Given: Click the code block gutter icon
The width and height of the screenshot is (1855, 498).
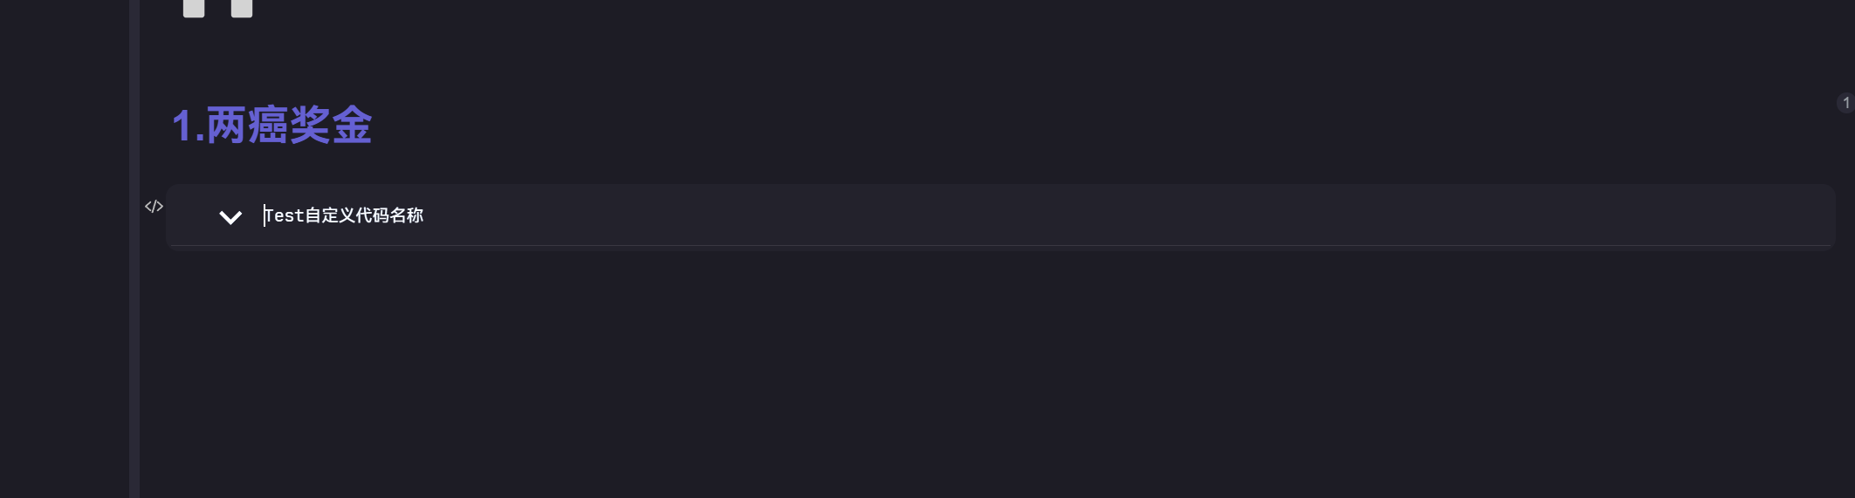Looking at the screenshot, I should (154, 207).
